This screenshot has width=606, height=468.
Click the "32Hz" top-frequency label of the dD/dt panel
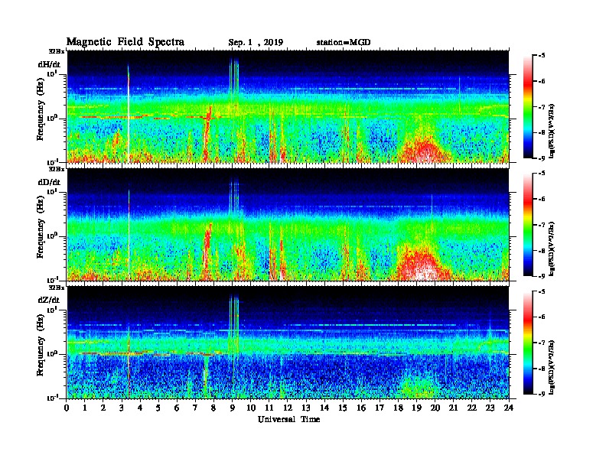click(x=56, y=169)
